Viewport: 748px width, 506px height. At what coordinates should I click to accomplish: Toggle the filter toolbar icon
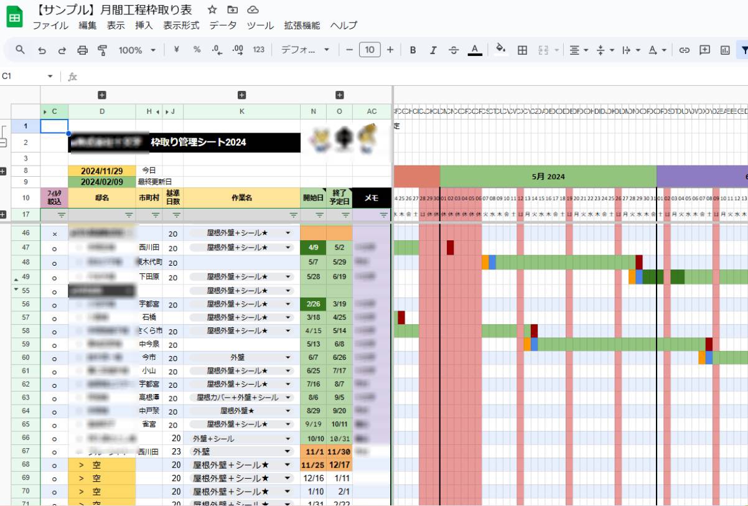(743, 50)
